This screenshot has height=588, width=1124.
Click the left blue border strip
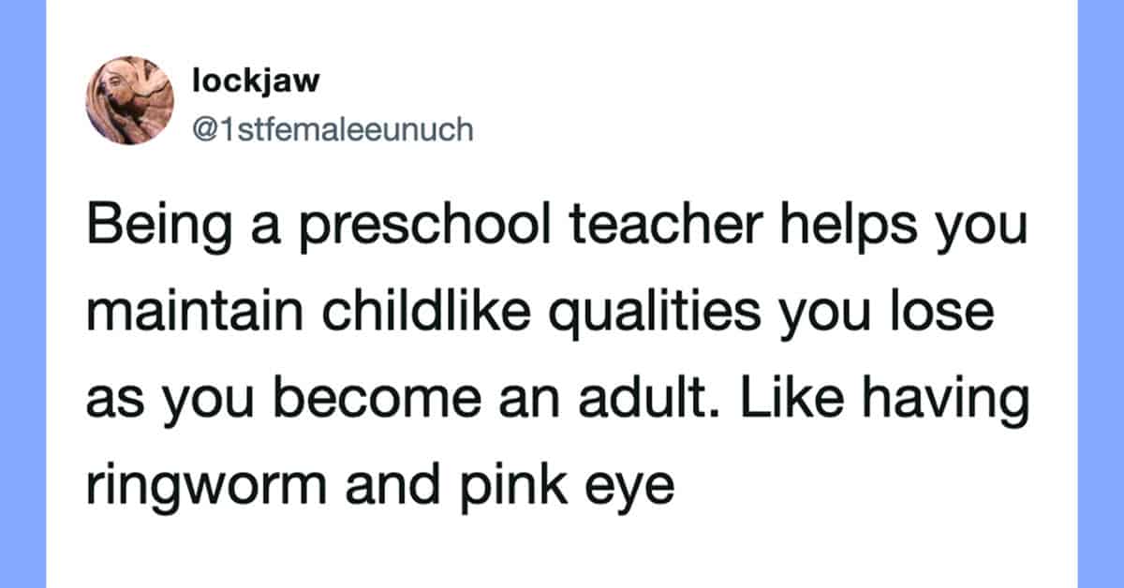tap(22, 294)
